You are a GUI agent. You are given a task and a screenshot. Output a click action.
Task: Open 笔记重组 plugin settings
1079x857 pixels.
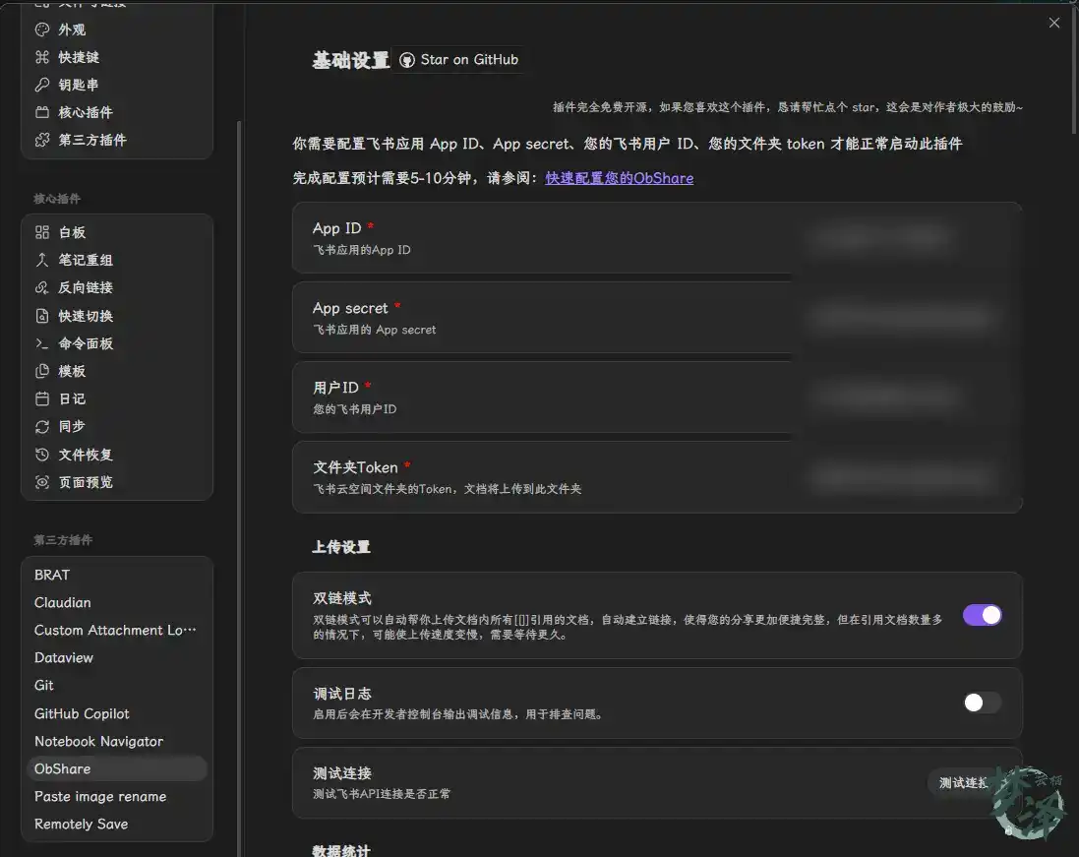117,260
